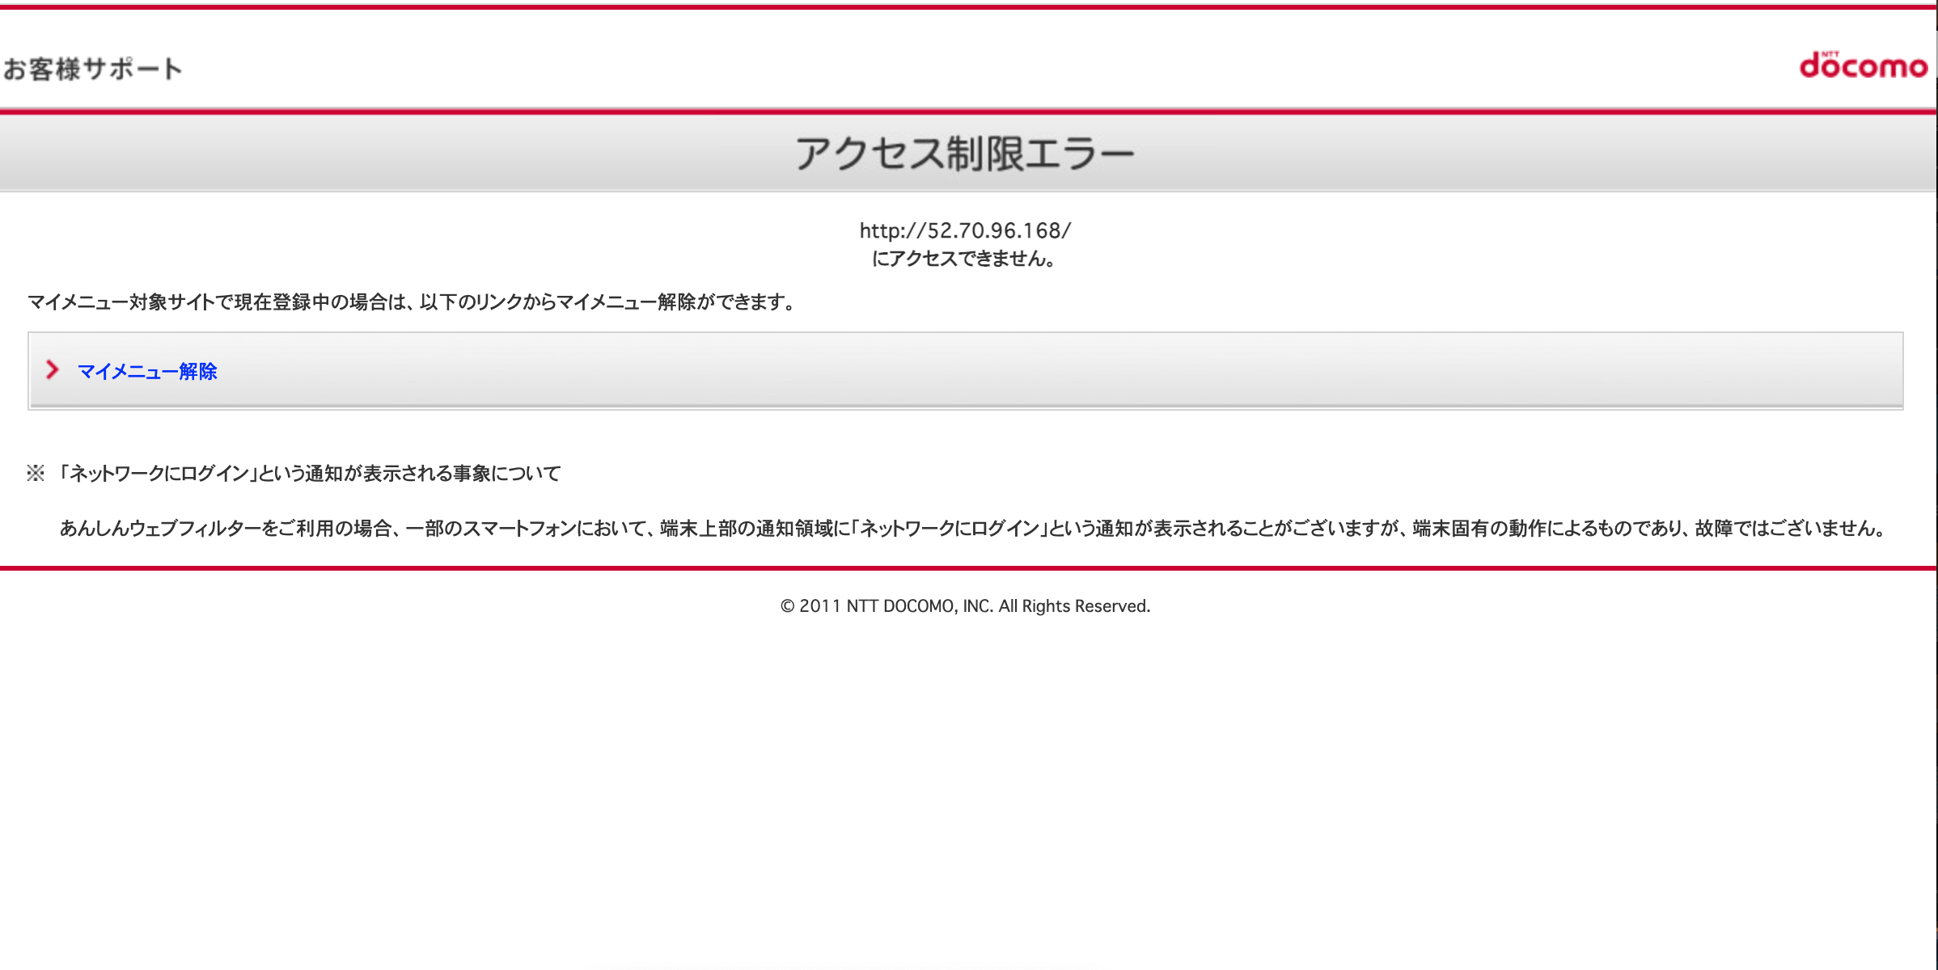Image resolution: width=1938 pixels, height=970 pixels.
Task: Select the お客様サポート header label
Action: coord(94,69)
